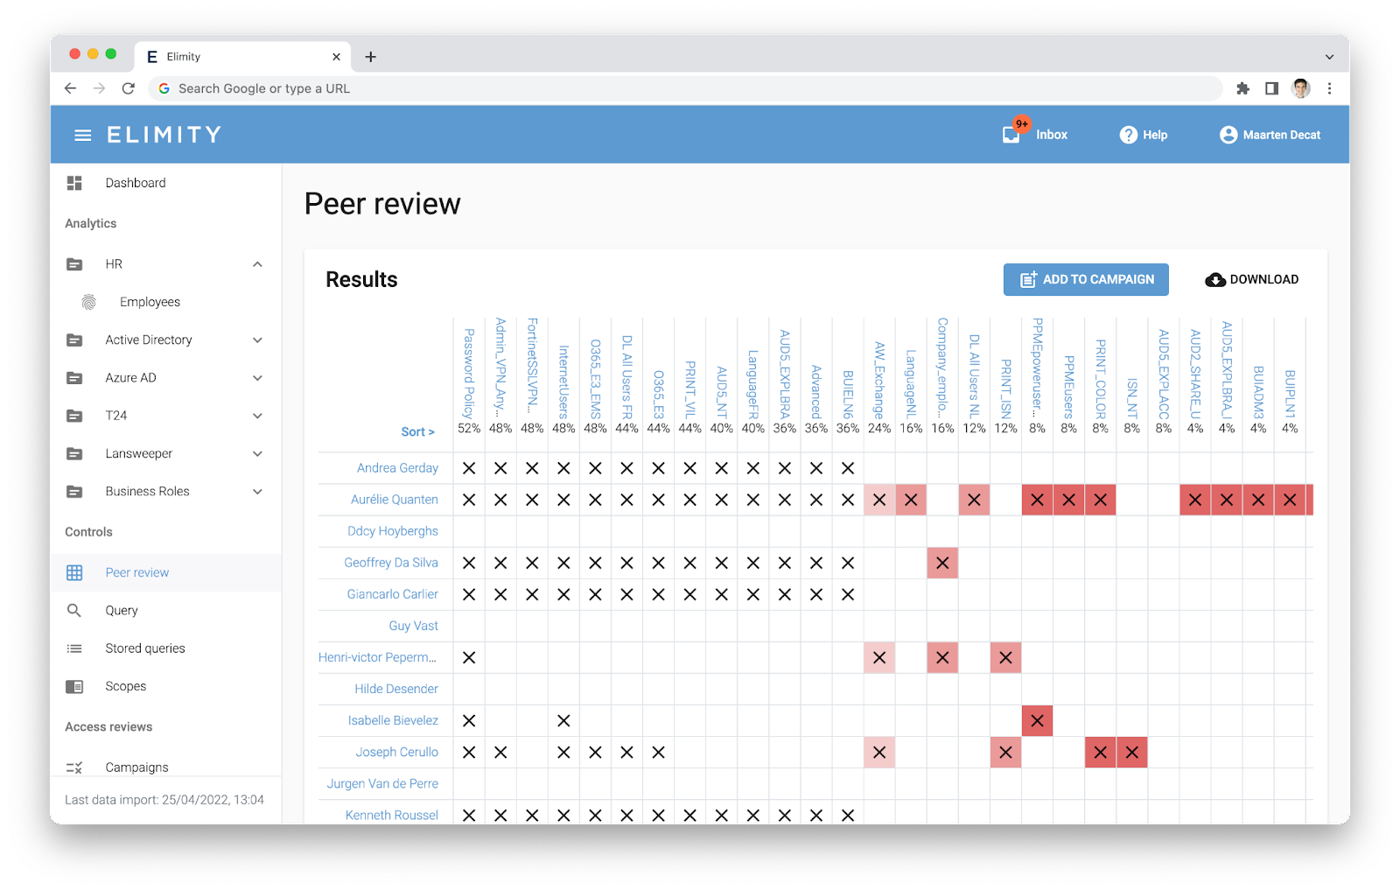Click a red risk cell in Aurélie Quanten's row
Viewport: 1400px width, 890px height.
1037,500
